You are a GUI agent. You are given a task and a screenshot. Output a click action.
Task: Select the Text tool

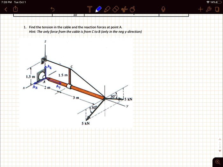(x=90, y=9)
